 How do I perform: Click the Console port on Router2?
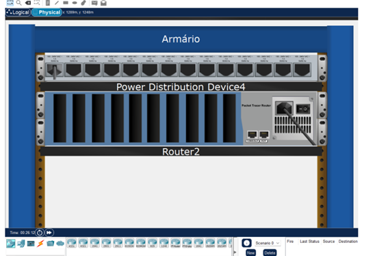coord(252,135)
